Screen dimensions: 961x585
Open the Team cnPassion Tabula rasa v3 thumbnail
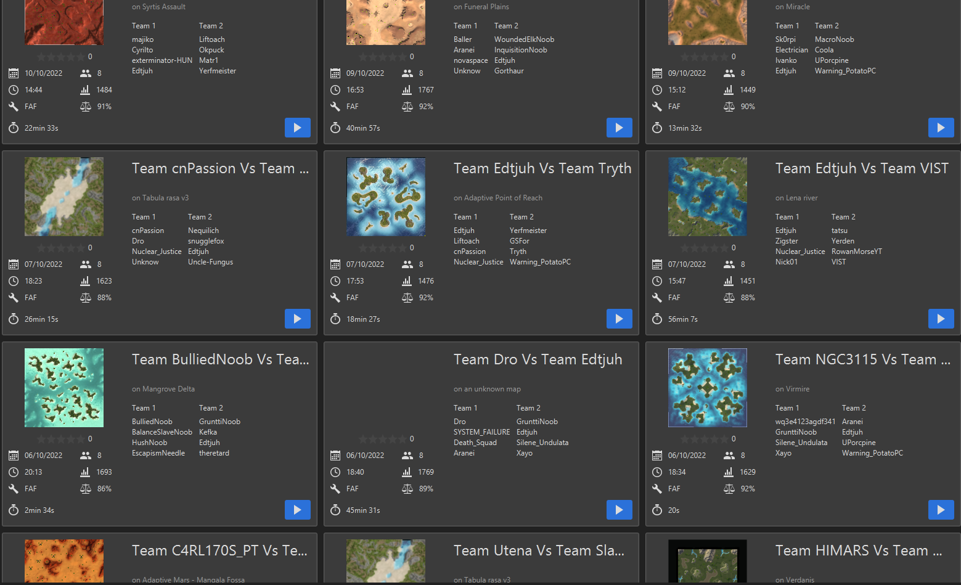coord(64,197)
